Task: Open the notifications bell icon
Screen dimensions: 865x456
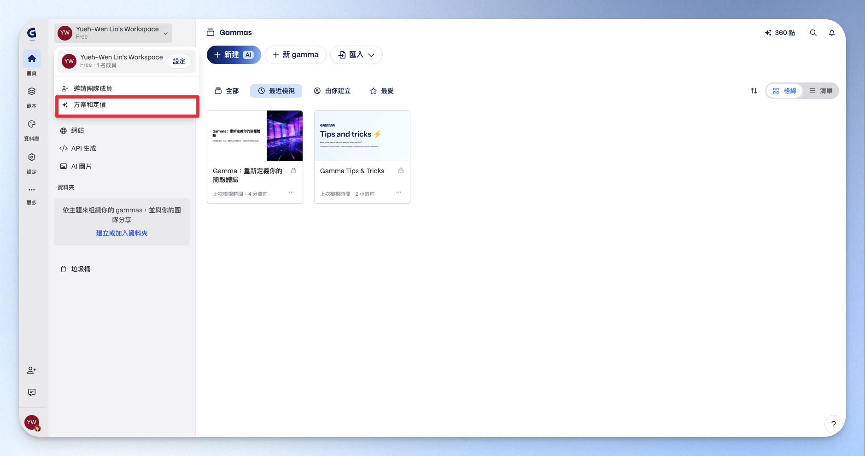Action: [831, 33]
